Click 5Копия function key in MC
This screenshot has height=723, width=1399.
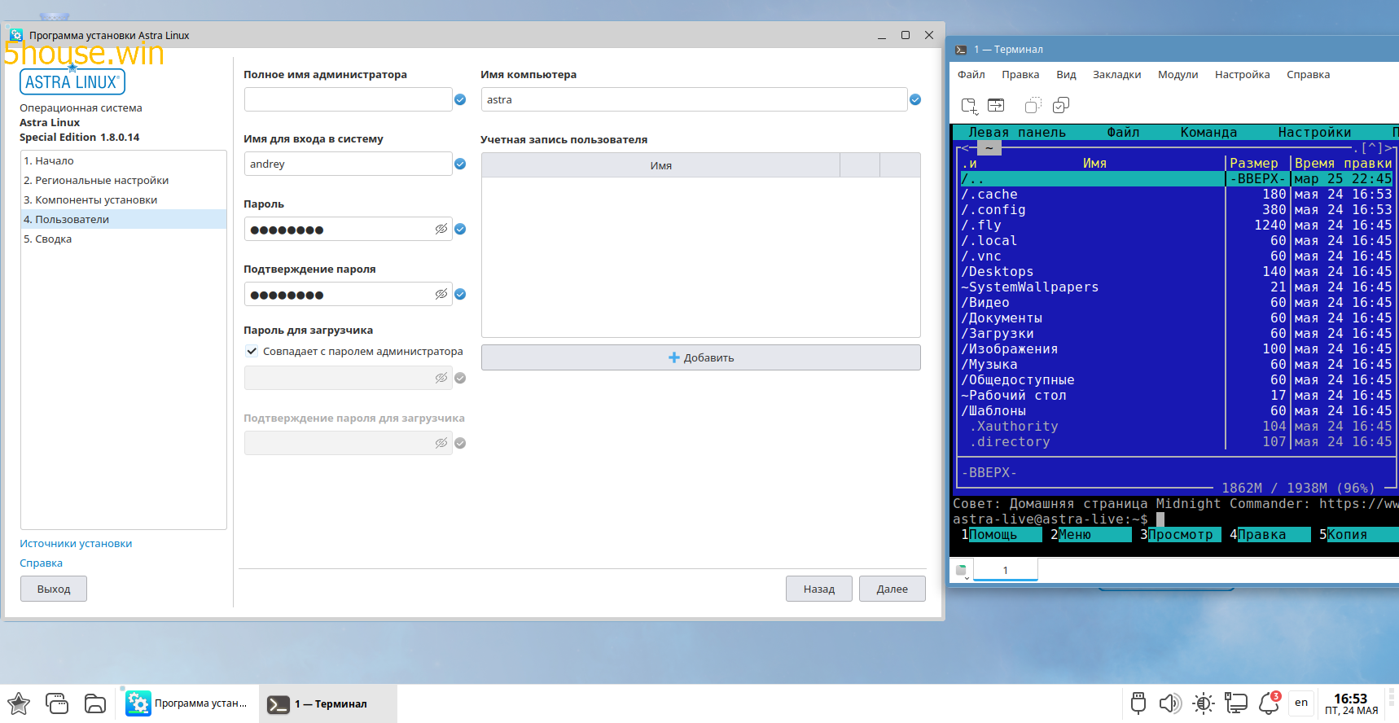tap(1359, 534)
